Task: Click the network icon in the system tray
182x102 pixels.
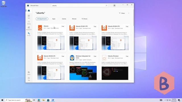Action: click(x=167, y=100)
